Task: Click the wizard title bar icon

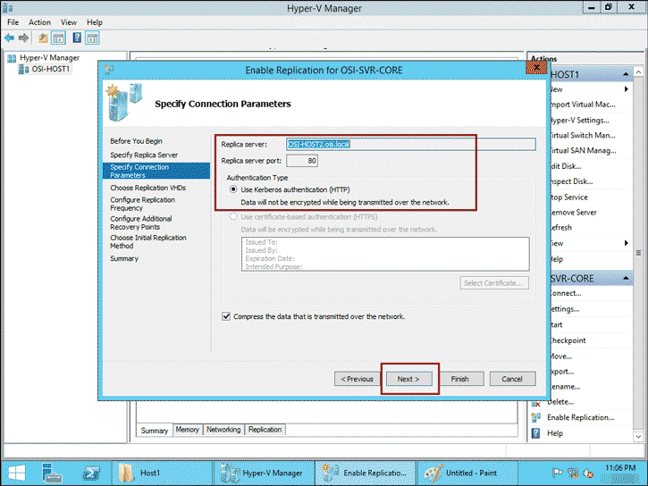Action: (109, 70)
